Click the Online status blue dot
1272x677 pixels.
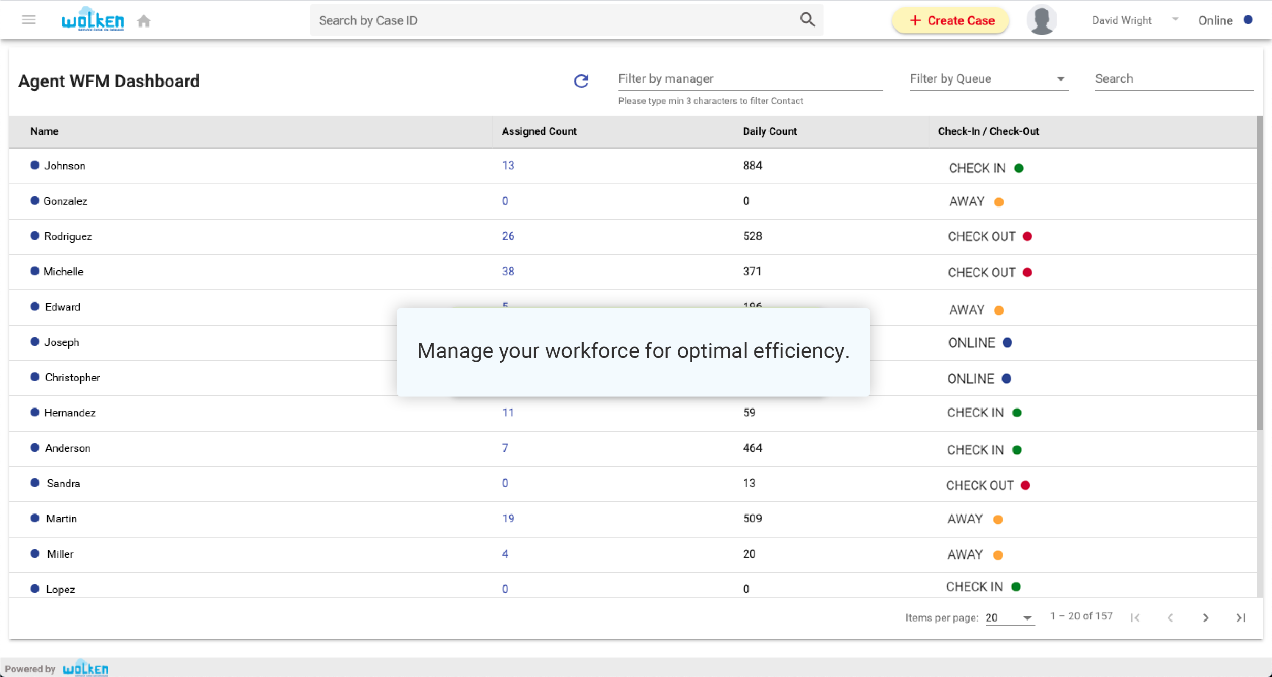tap(1248, 20)
